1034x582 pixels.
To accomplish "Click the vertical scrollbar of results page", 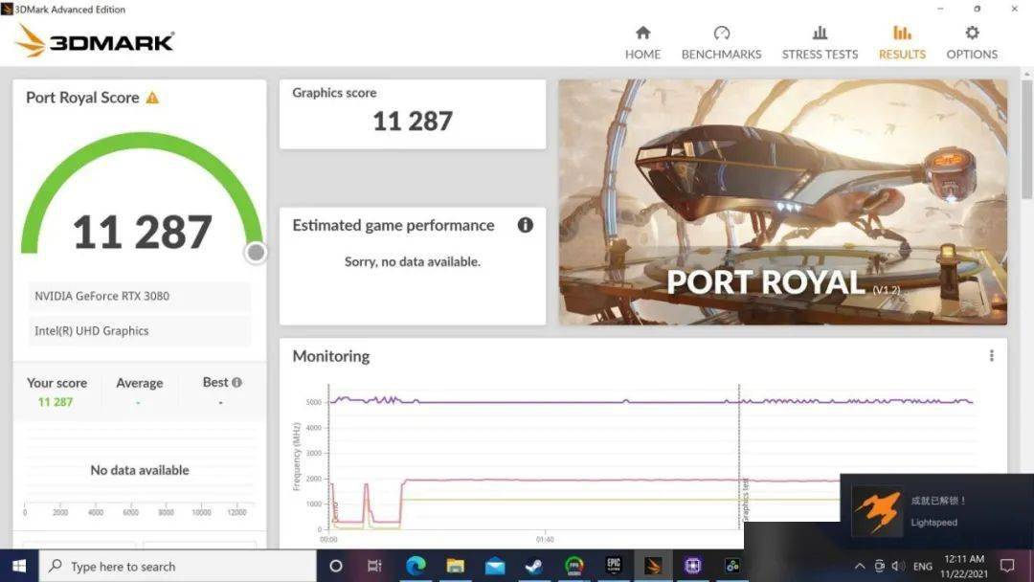I will (x=1026, y=140).
